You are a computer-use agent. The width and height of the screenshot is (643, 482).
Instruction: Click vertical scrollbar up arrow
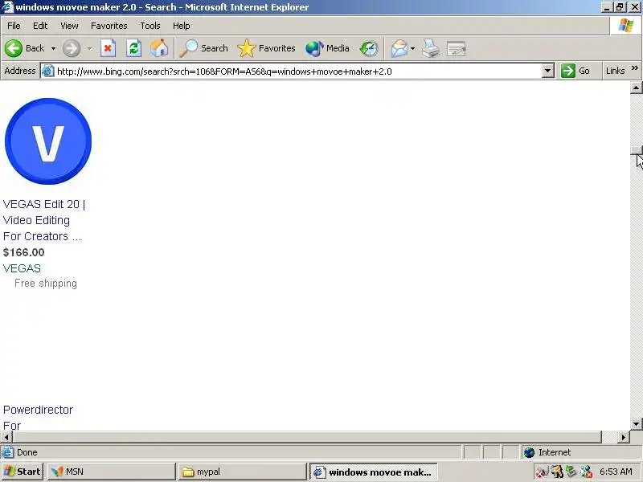pyautogui.click(x=636, y=88)
